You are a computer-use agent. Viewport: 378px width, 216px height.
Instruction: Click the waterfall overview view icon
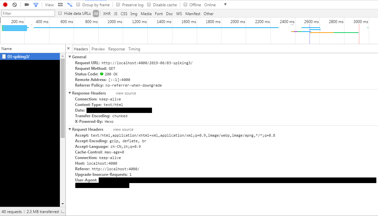pyautogui.click(x=70, y=5)
